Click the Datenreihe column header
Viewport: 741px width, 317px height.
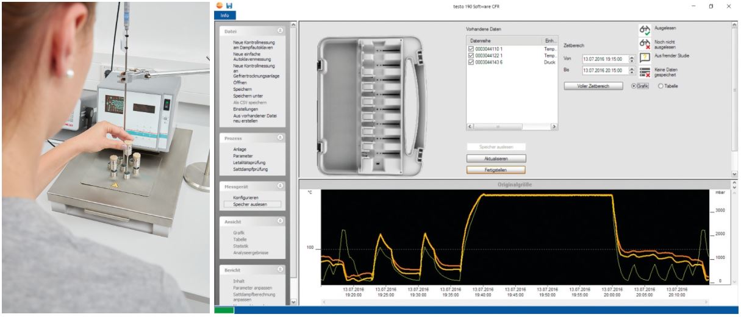tap(504, 40)
